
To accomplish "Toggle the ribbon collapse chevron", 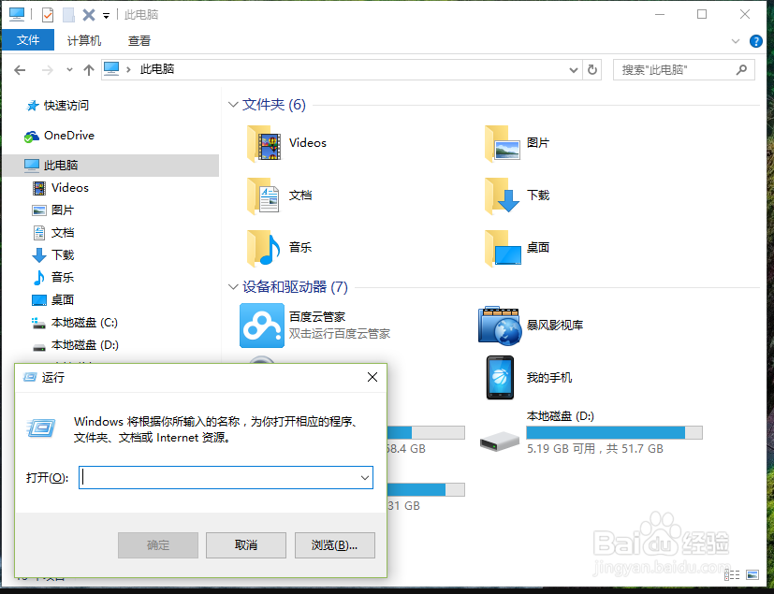I will 736,40.
